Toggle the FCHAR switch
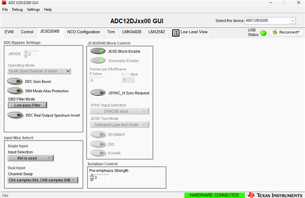Image resolution: width=305 pixels, height=198 pixels. click(x=98, y=153)
